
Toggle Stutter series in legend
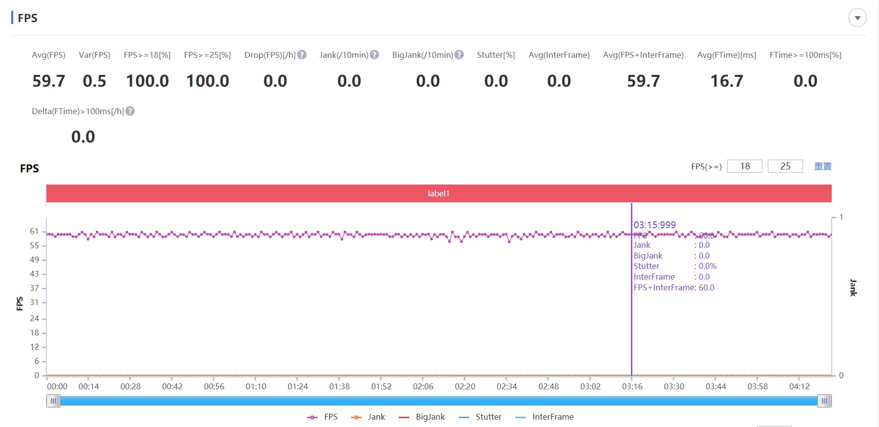click(x=480, y=417)
